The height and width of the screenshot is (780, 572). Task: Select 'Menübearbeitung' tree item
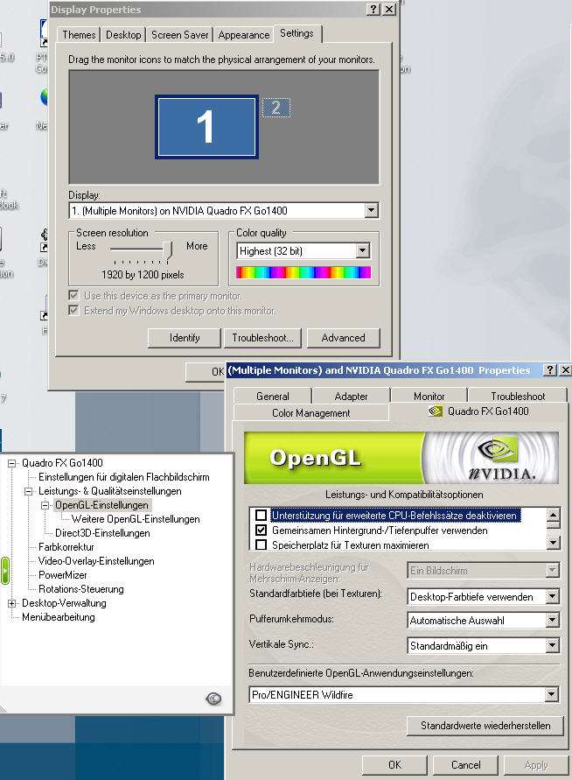pyautogui.click(x=58, y=617)
